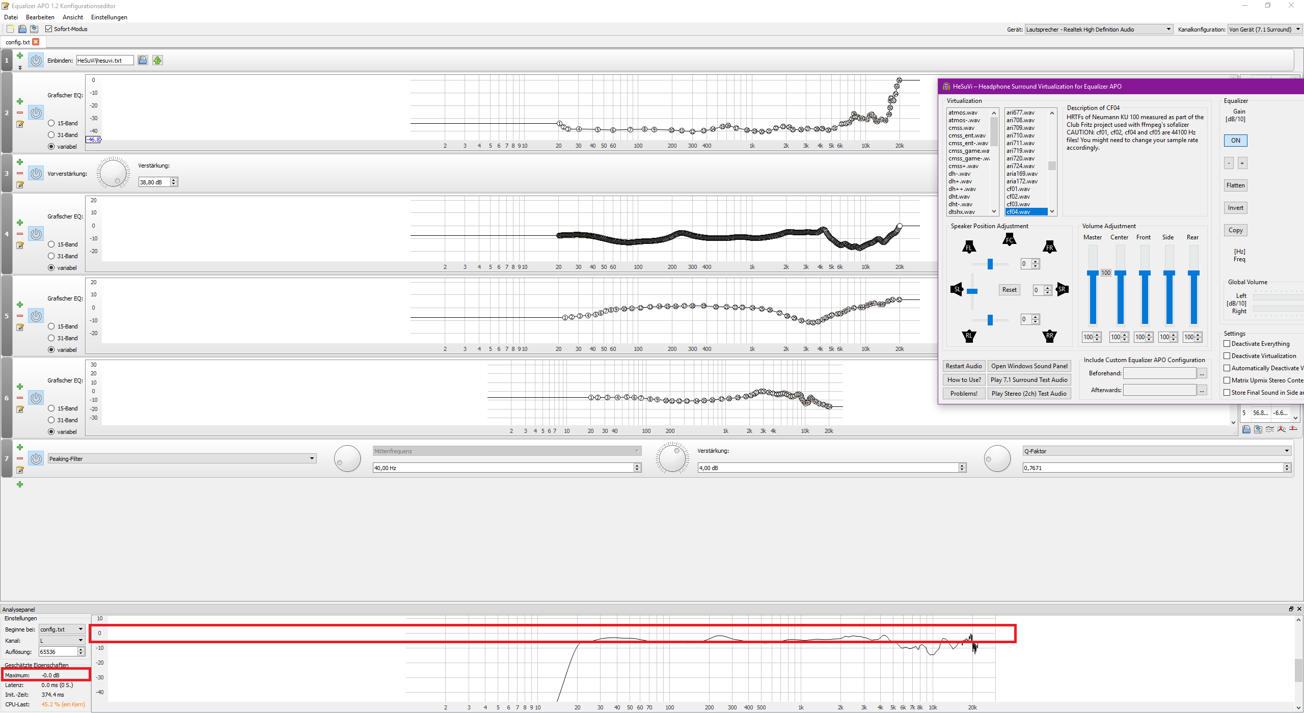Toggle power button of Vorverstärkung filter
The height and width of the screenshot is (713, 1304).
point(36,174)
